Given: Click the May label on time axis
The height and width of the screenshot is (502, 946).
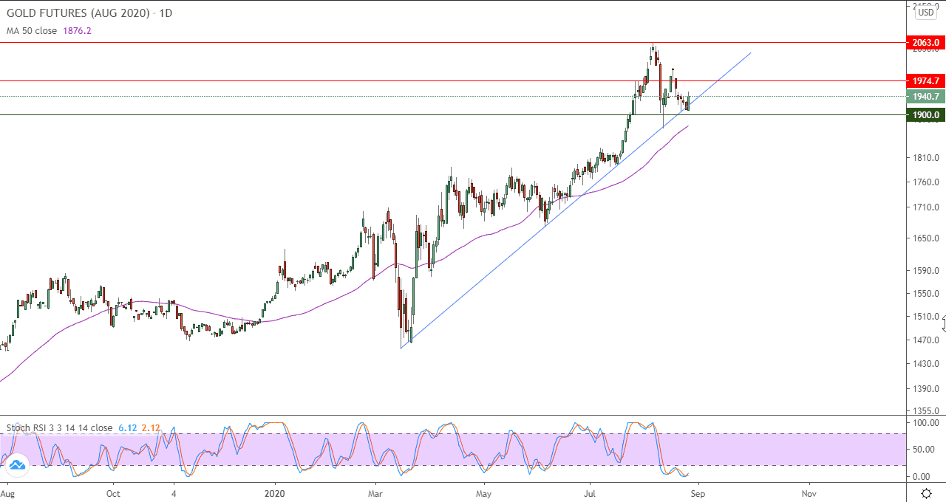Looking at the screenshot, I should click(x=483, y=492).
